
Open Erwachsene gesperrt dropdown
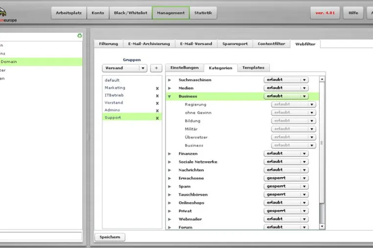[x=286, y=178]
